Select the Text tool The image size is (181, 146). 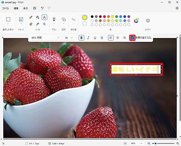point(45,17)
